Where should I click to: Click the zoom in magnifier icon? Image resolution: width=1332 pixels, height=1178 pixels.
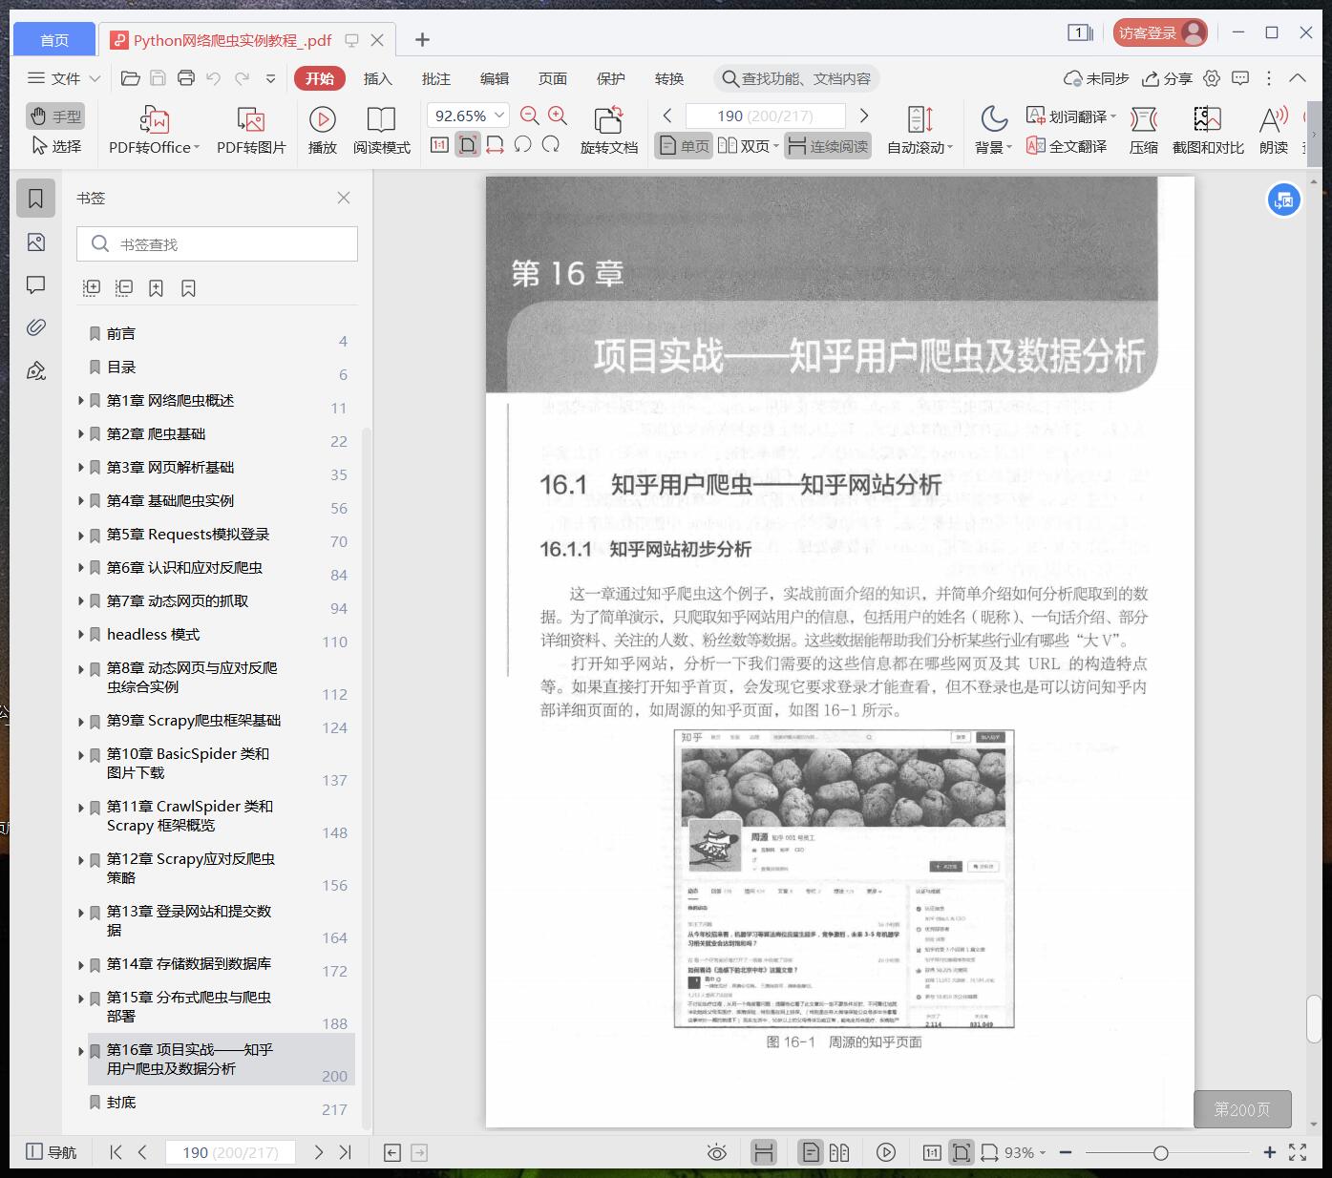point(558,116)
